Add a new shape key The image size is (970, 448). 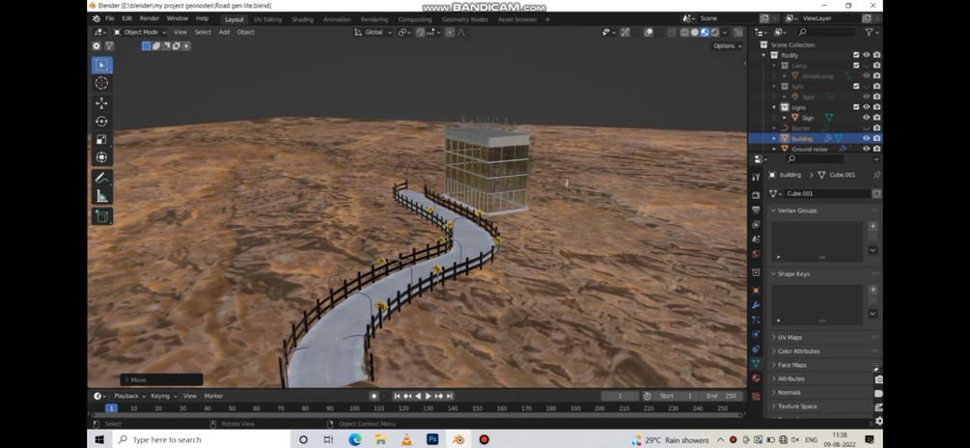point(873,289)
